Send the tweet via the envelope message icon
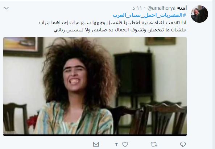The image size is (215, 149). point(96,144)
